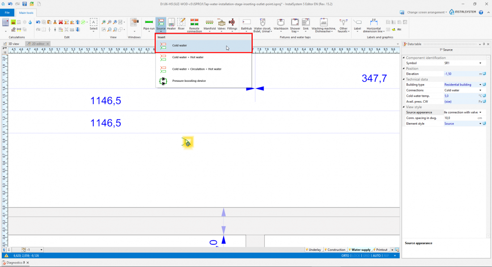Toggle ORTO mode in status bar
Viewport: 492px width, 267px height.
point(345,255)
